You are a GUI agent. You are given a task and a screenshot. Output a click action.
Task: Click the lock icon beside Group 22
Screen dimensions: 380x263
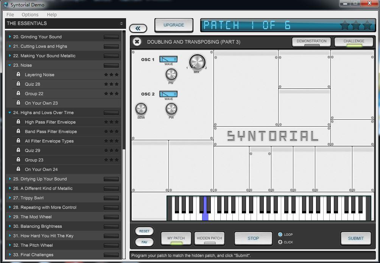point(18,93)
